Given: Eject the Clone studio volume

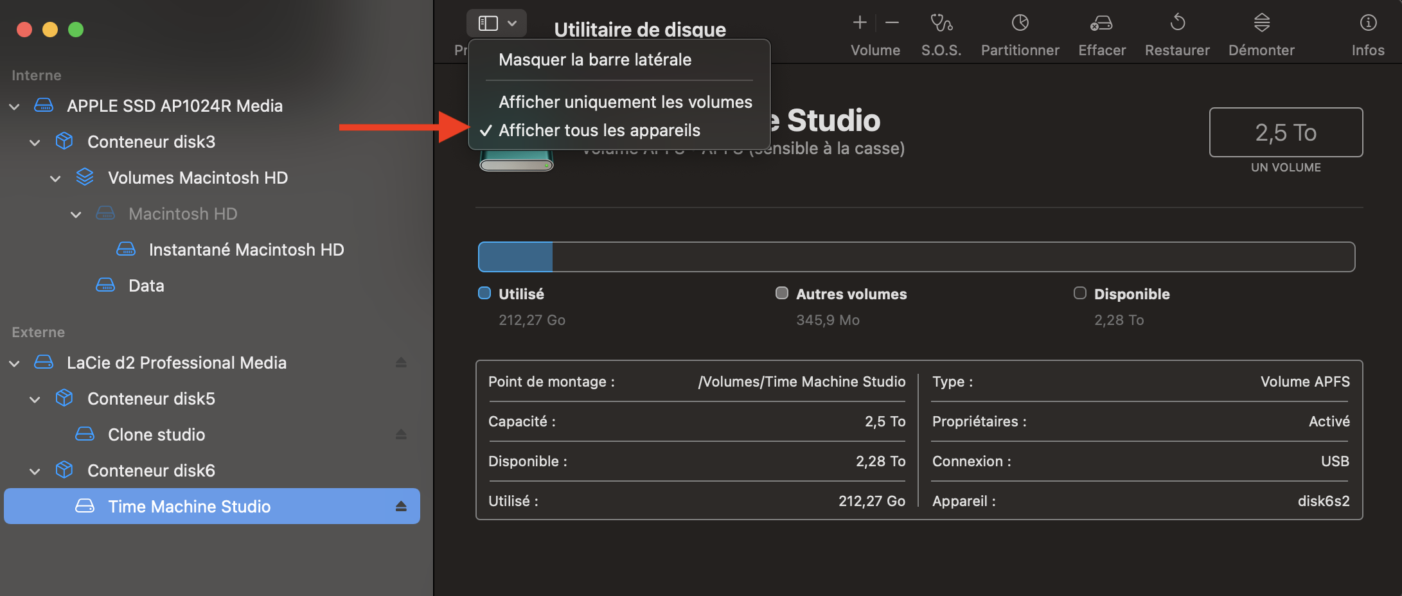Looking at the screenshot, I should click(401, 435).
